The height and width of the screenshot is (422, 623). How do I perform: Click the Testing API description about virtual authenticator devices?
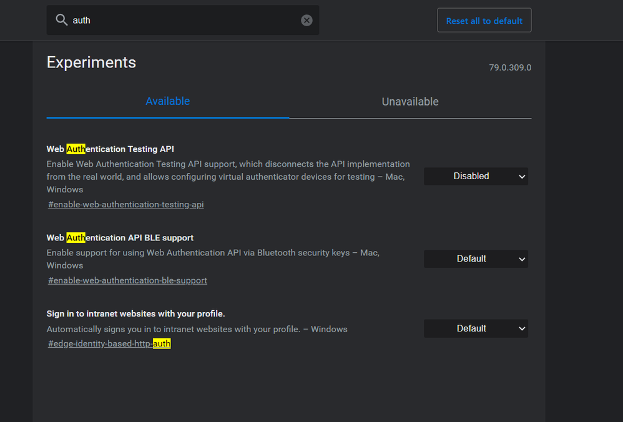[x=228, y=177]
